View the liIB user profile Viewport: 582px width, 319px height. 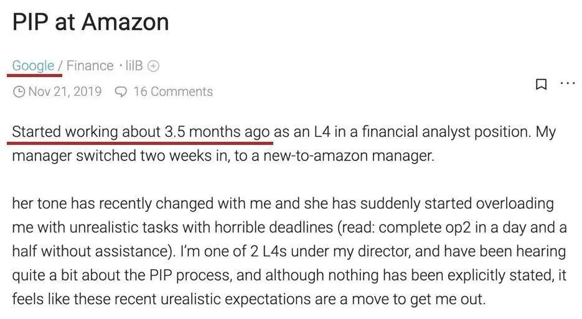click(134, 66)
